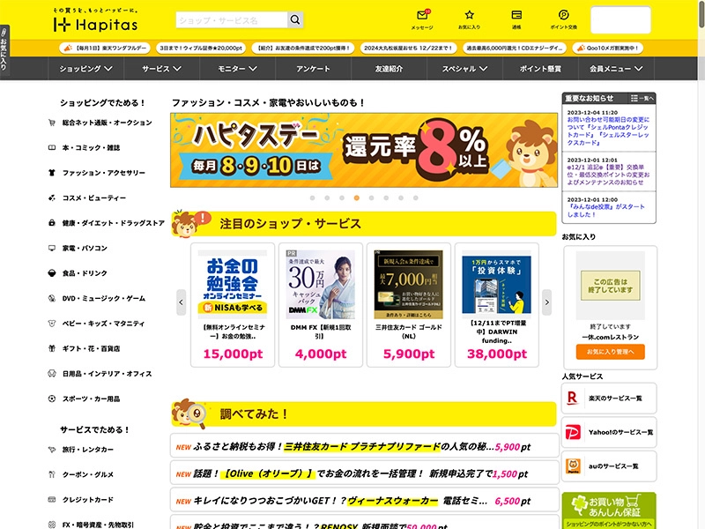
Task: Click the cutlery icon beside クーポン・グルメ
Action: click(x=52, y=474)
